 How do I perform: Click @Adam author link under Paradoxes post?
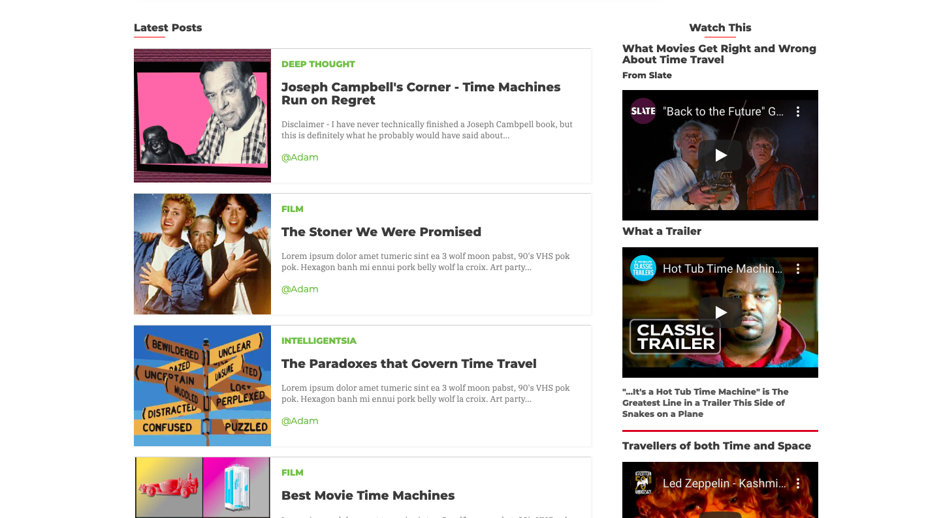(x=300, y=421)
